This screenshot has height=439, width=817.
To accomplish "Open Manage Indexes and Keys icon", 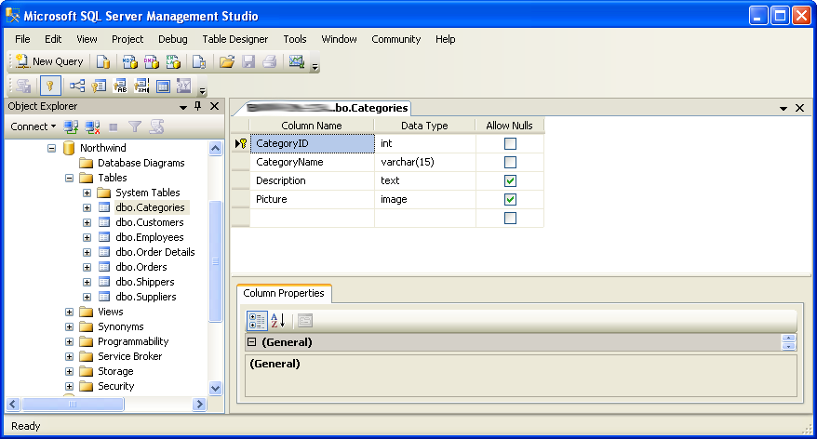I will coord(99,86).
